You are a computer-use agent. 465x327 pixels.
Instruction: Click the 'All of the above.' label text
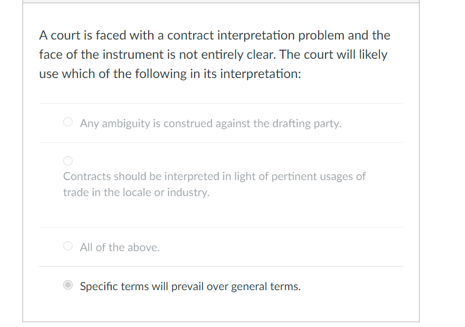[x=119, y=247]
